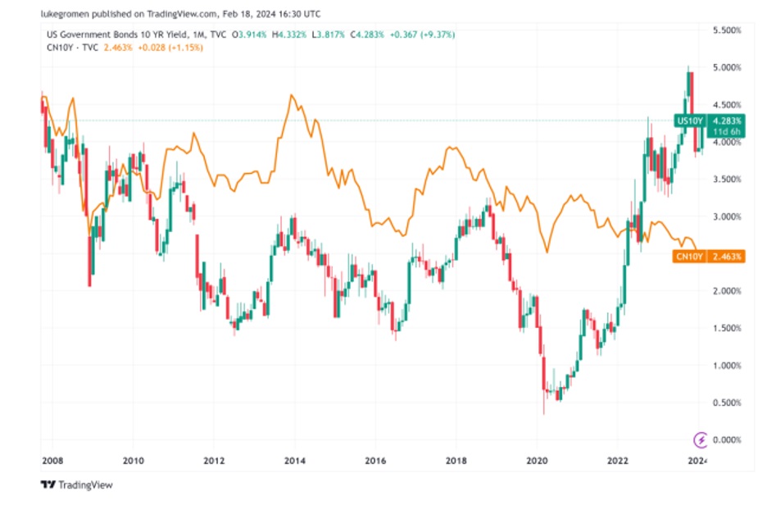Viewport: 767px width, 505px height.
Task: Click the orange CN10Y price tag
Action: pos(687,256)
